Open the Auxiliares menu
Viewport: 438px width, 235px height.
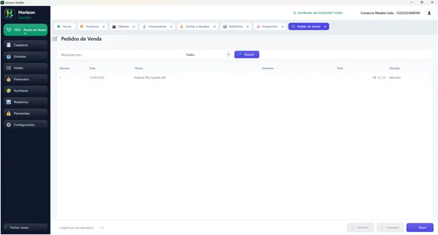[x=26, y=90]
